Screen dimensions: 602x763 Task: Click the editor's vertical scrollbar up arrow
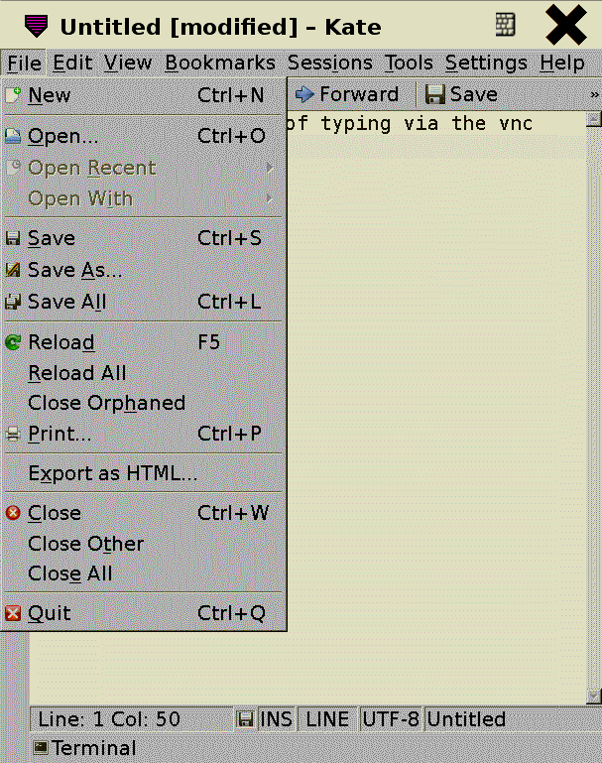(593, 120)
